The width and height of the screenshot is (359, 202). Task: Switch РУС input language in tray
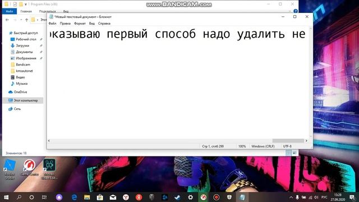[x=324, y=197]
